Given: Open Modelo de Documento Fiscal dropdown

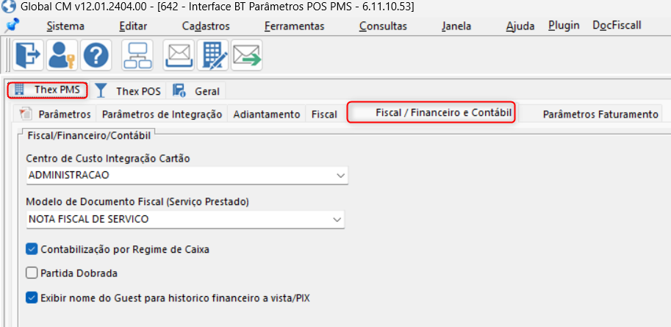Looking at the screenshot, I should [x=337, y=219].
